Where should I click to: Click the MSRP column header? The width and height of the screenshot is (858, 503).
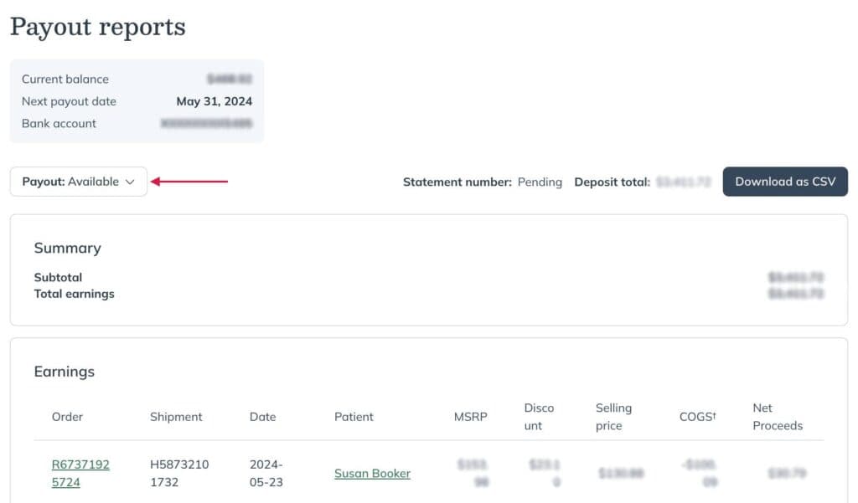pos(471,417)
